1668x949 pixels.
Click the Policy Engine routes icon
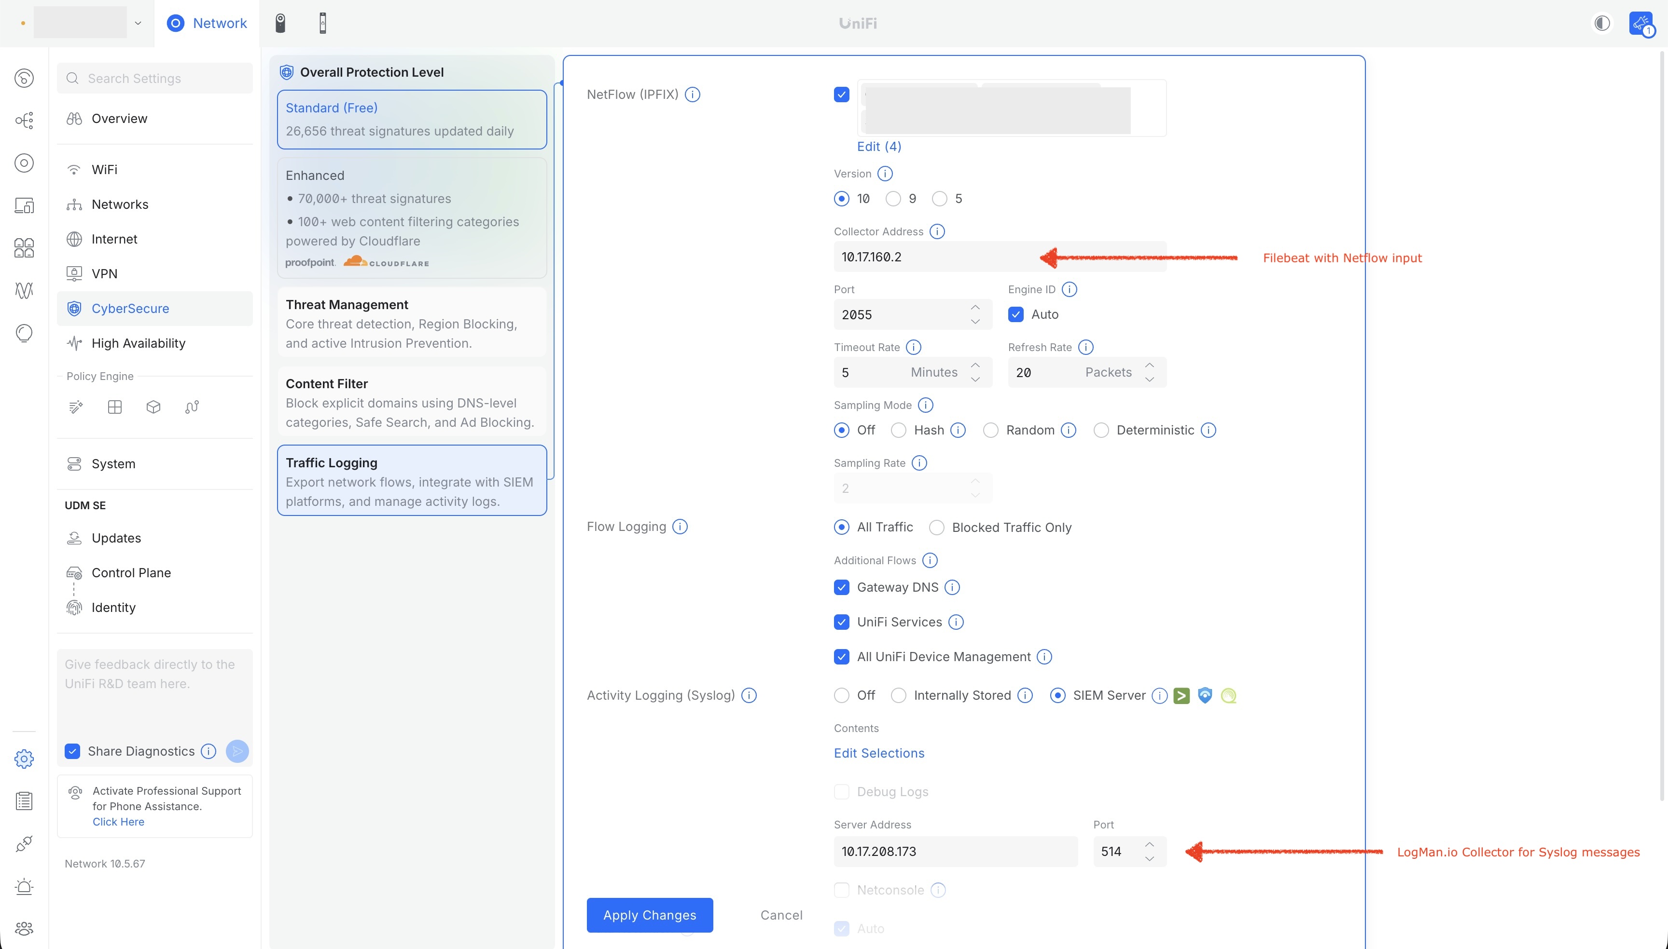click(x=192, y=407)
